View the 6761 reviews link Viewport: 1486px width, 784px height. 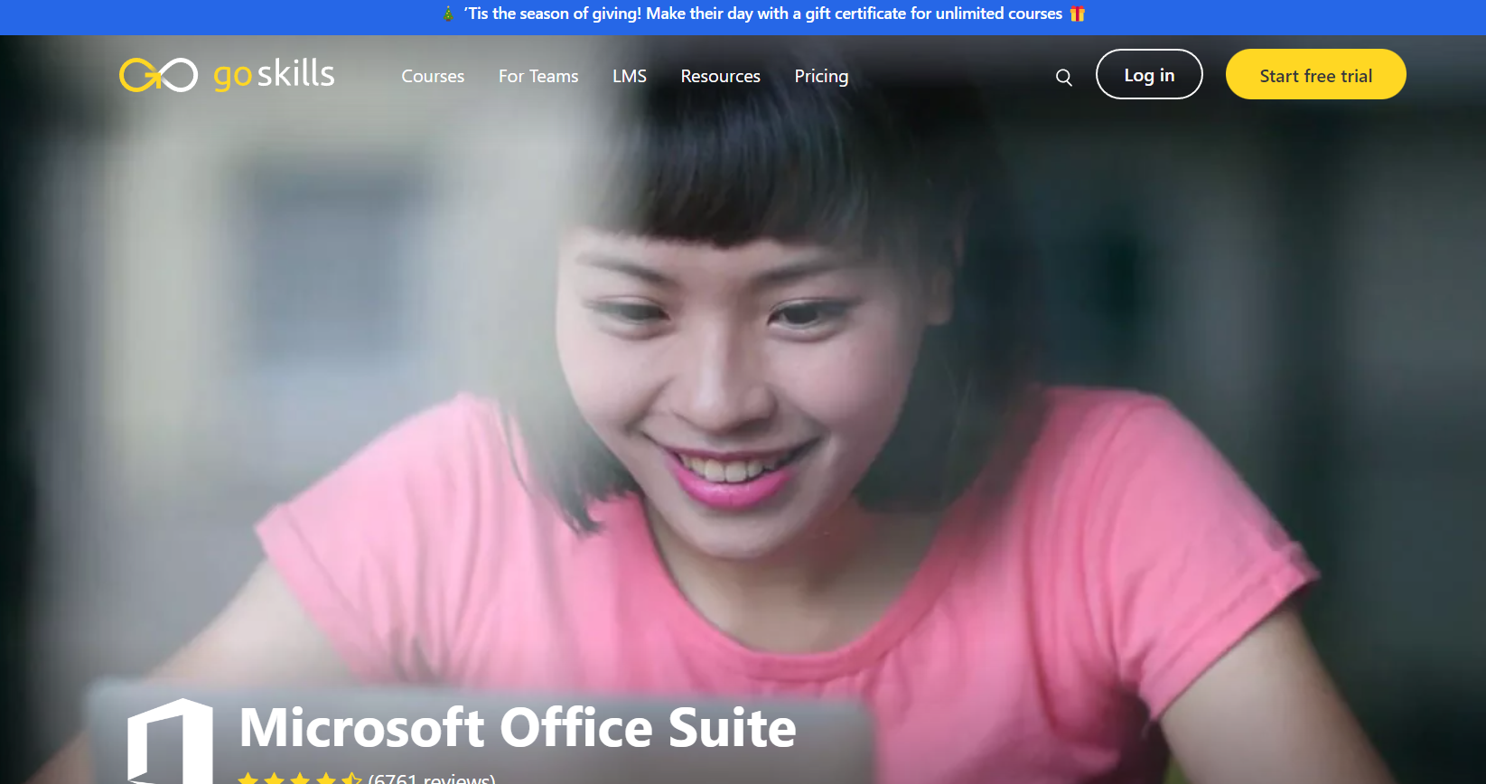coord(432,779)
